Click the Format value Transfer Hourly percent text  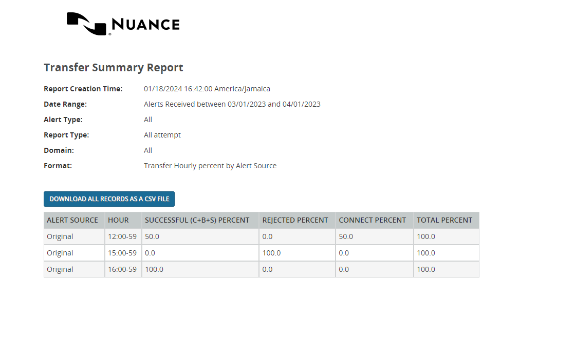[210, 165]
